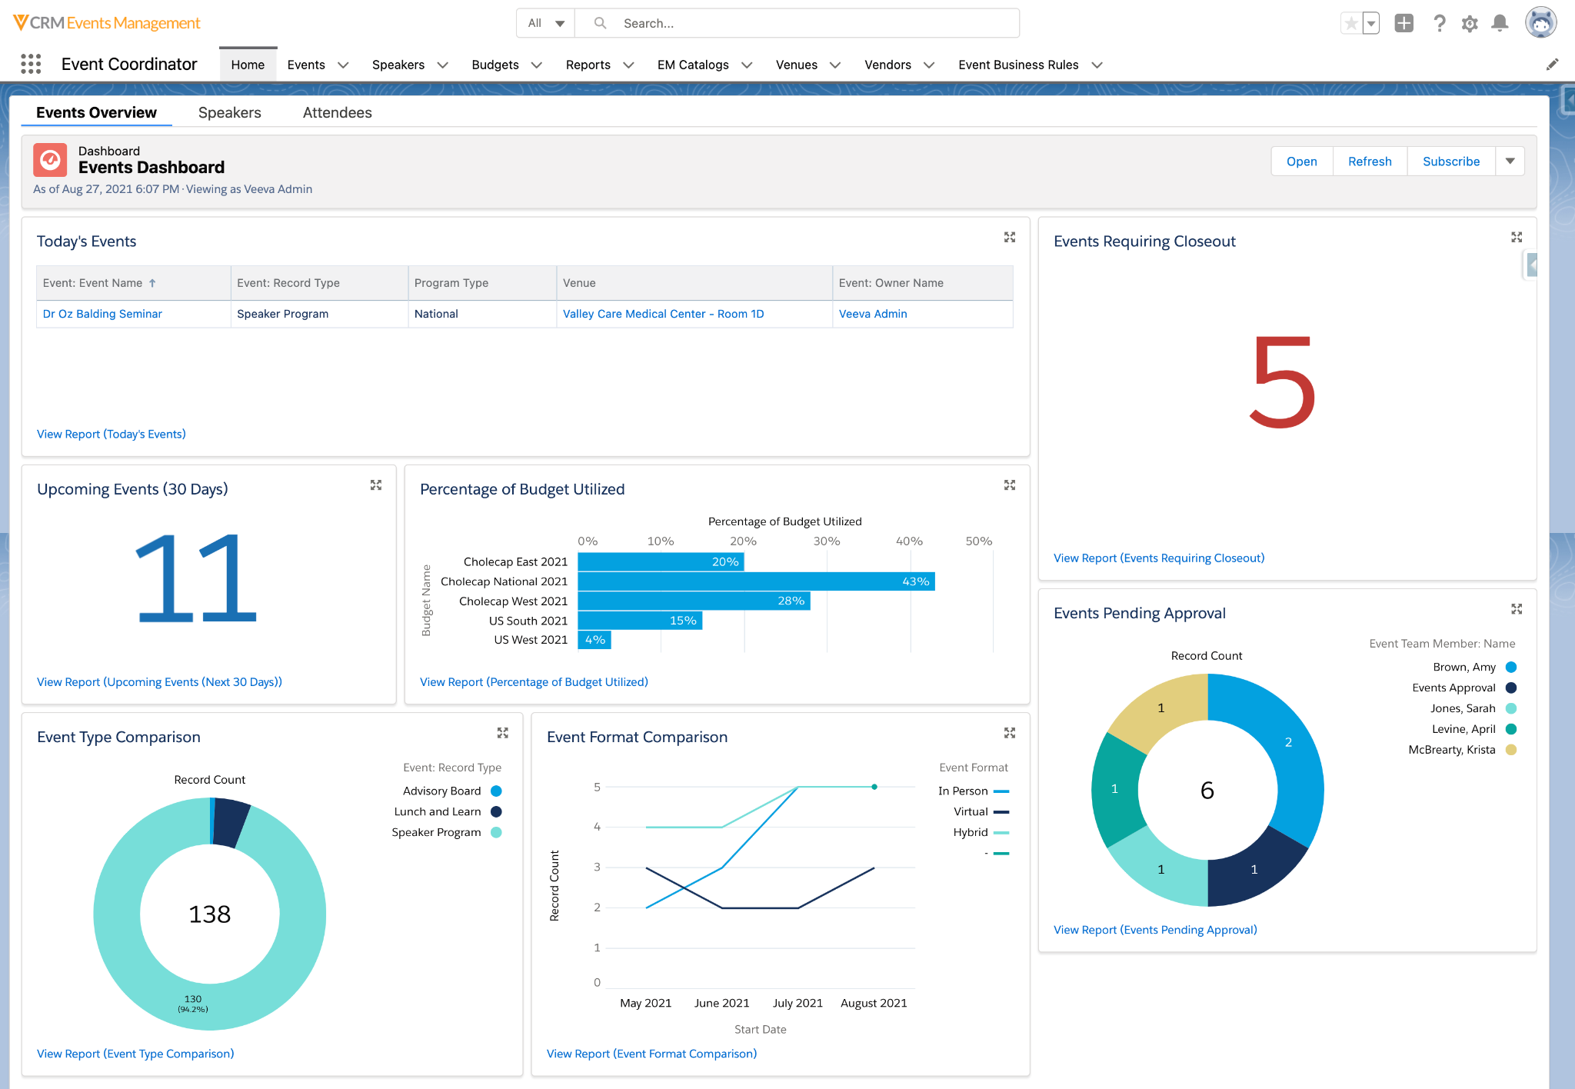Maximize the Event Type Comparison chart
1575x1089 pixels.
pyautogui.click(x=503, y=733)
